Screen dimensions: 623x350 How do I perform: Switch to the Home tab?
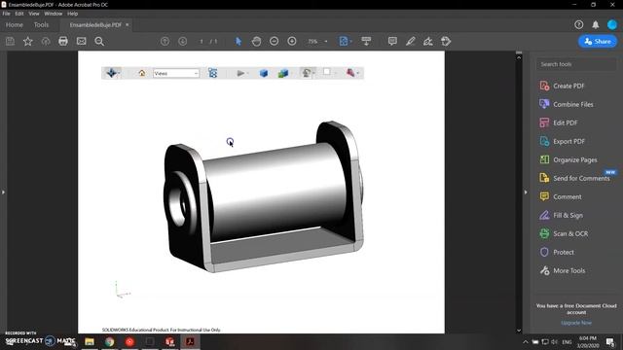(15, 24)
